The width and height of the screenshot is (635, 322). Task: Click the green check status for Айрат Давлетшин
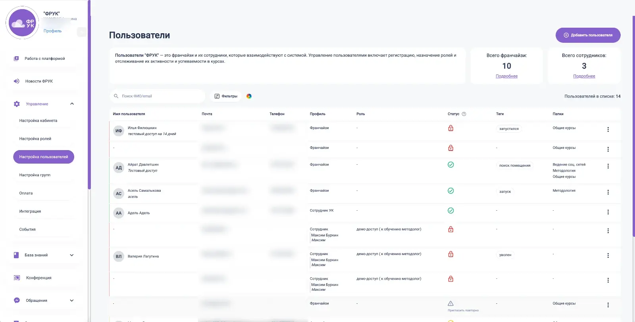(x=451, y=164)
